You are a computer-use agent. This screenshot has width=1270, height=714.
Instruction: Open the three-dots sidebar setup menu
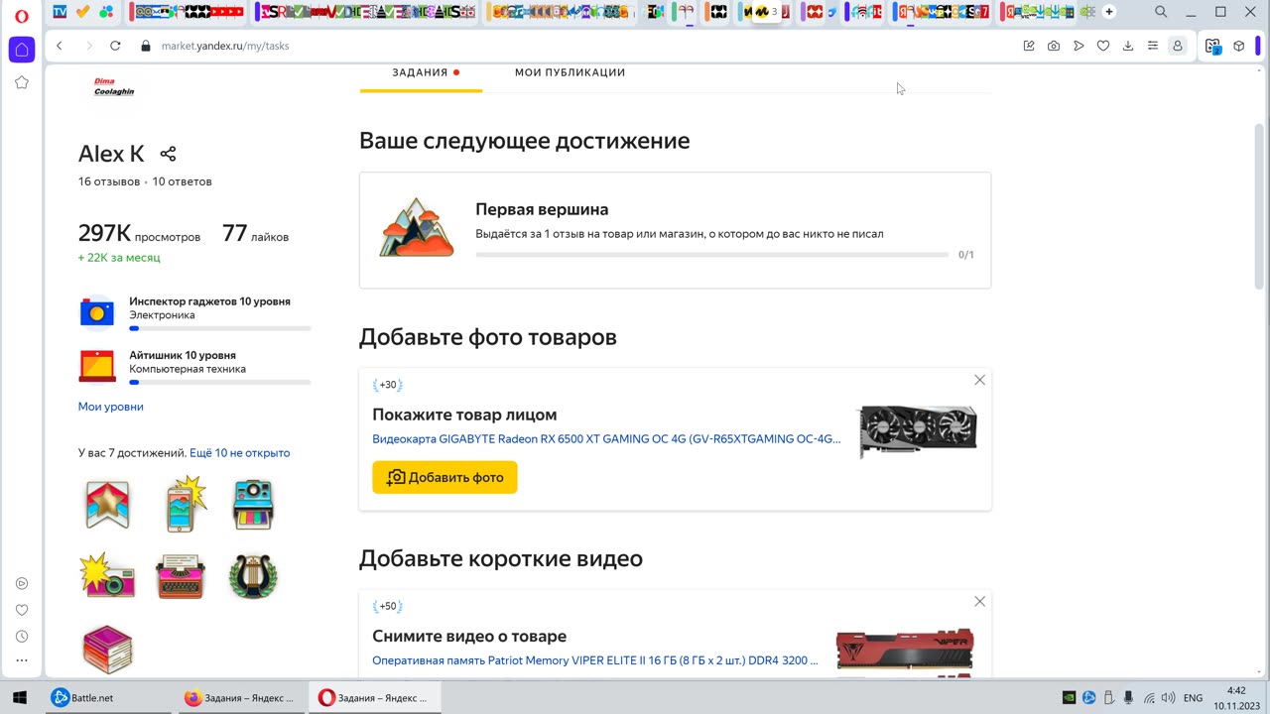22,660
